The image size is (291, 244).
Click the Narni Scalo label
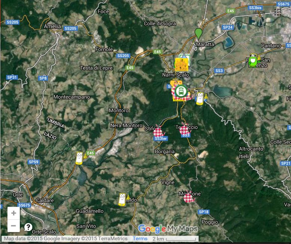click(175, 75)
